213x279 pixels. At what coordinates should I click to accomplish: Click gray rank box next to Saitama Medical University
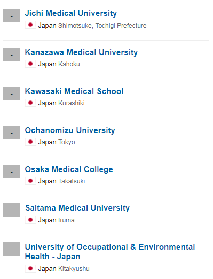tap(11, 210)
